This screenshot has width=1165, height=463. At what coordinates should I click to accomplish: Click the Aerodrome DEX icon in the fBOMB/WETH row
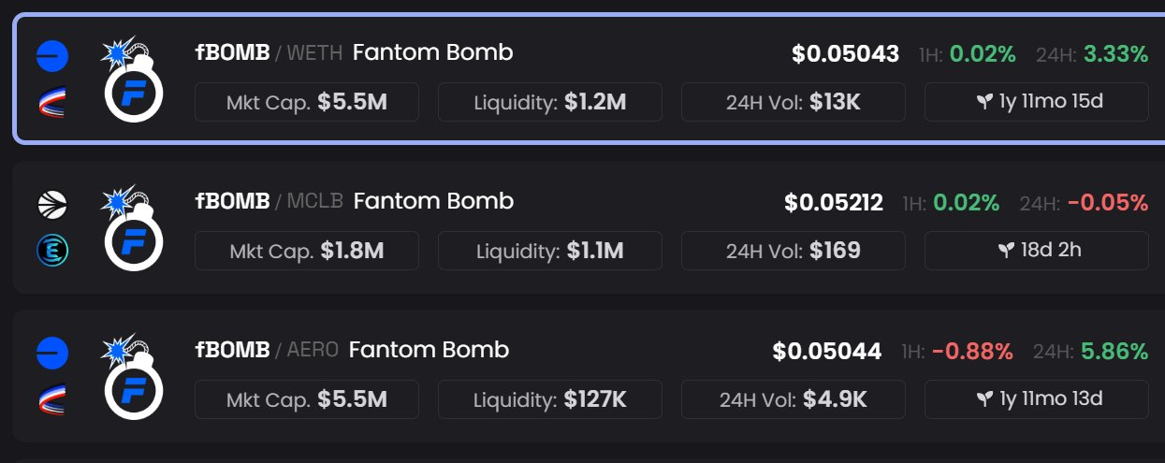[x=52, y=102]
